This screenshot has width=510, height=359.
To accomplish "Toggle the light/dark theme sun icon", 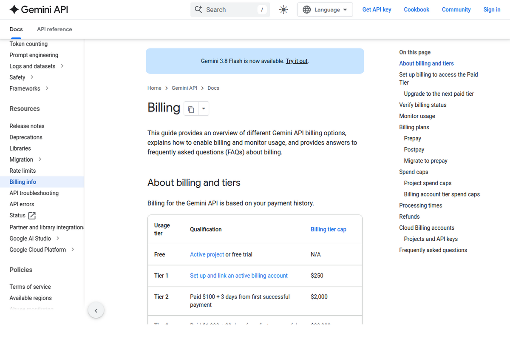I will tap(283, 9).
